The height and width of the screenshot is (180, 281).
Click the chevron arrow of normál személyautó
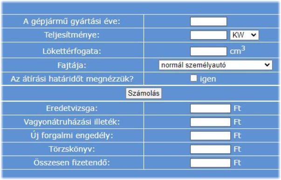click(267, 65)
